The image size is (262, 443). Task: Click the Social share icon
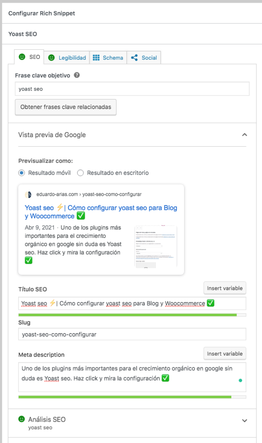click(x=134, y=58)
